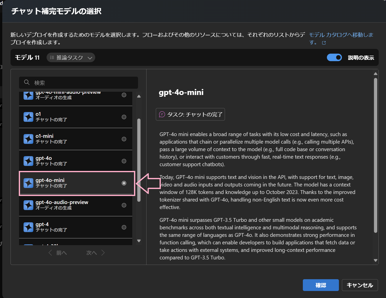
Task: Click the model list scrollbar down arrow
Action: (x=139, y=241)
